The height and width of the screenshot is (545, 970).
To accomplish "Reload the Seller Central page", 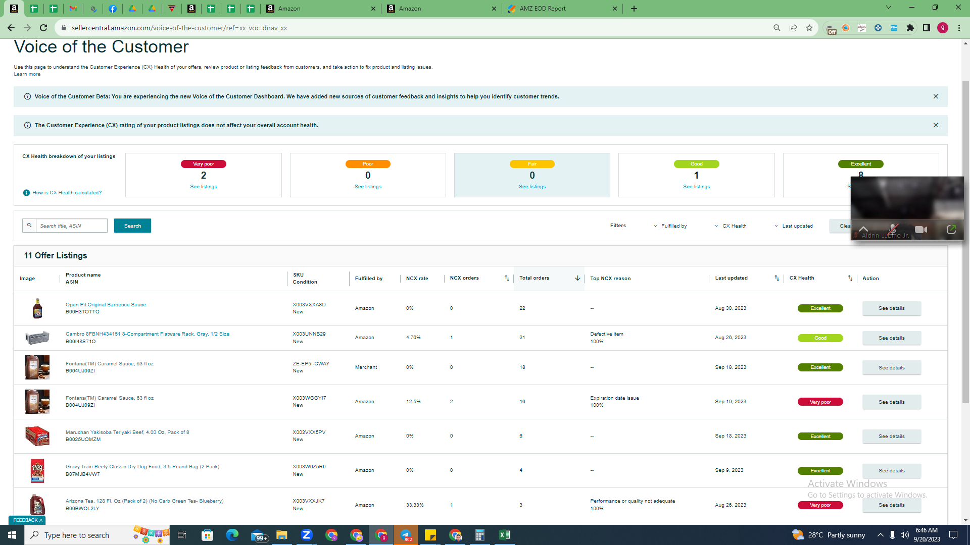I will (43, 28).
